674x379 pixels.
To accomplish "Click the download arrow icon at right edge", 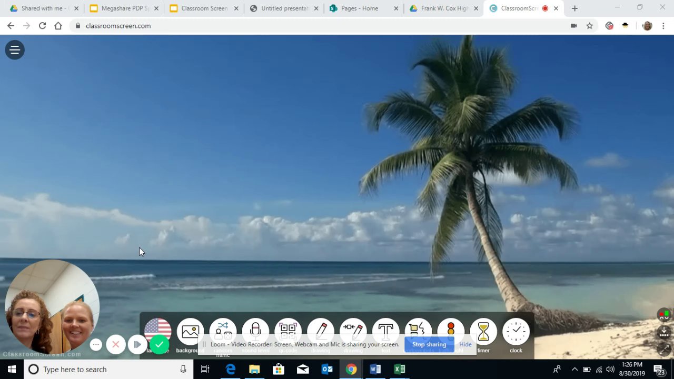I will click(665, 333).
